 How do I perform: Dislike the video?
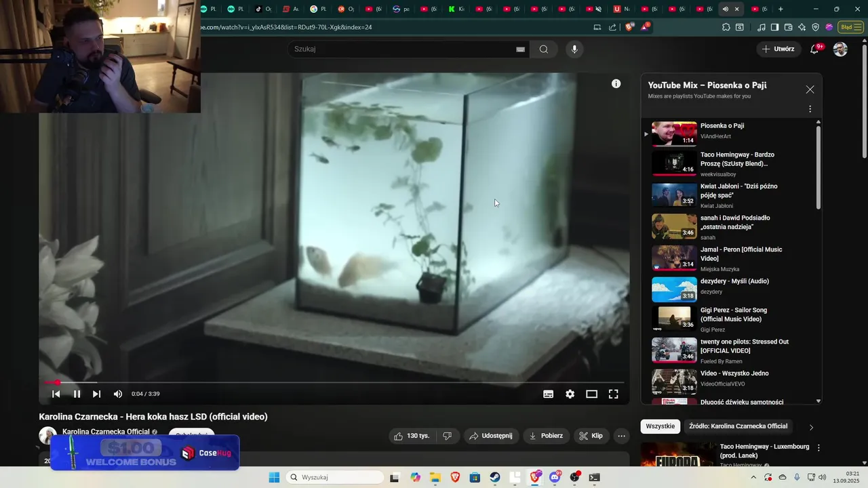(447, 436)
